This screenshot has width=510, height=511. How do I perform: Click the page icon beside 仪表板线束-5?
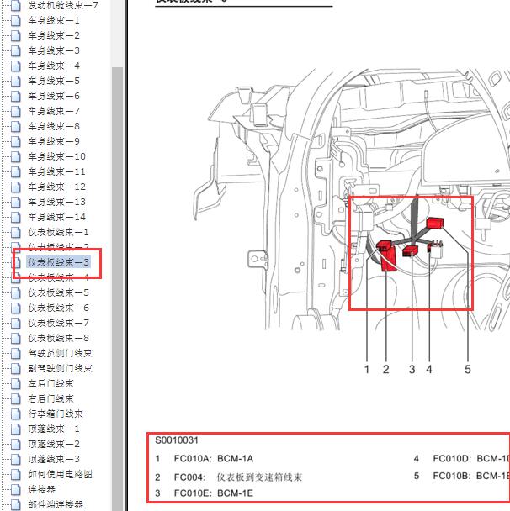15,293
